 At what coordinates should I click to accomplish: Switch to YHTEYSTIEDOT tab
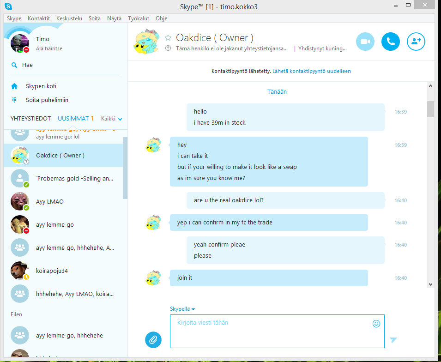[30, 118]
